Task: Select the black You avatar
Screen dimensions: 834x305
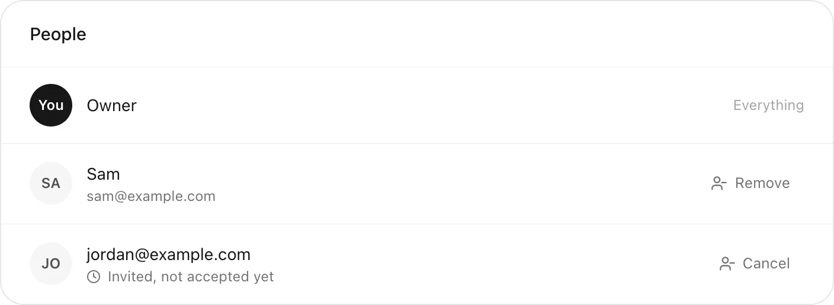Action: (x=51, y=105)
